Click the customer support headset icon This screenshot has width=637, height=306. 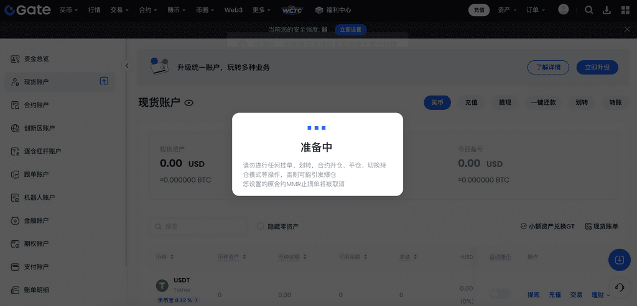click(x=619, y=287)
